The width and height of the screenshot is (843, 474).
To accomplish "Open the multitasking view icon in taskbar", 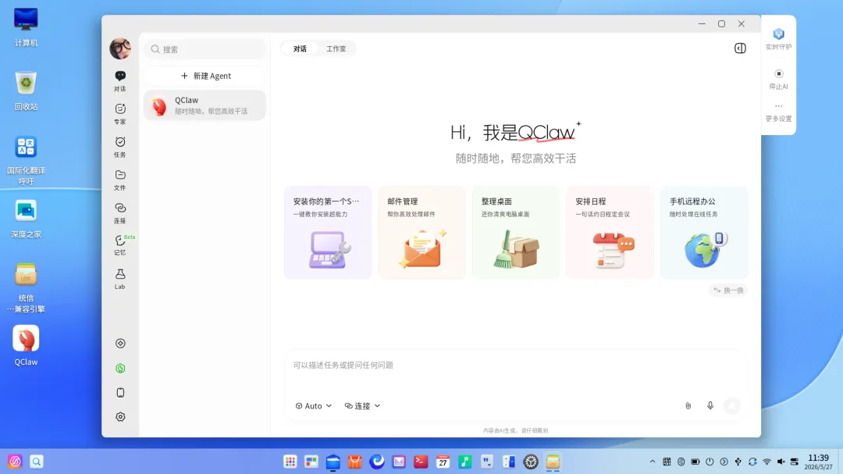I will point(311,462).
